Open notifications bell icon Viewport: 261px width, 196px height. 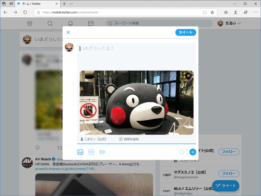tap(70, 24)
